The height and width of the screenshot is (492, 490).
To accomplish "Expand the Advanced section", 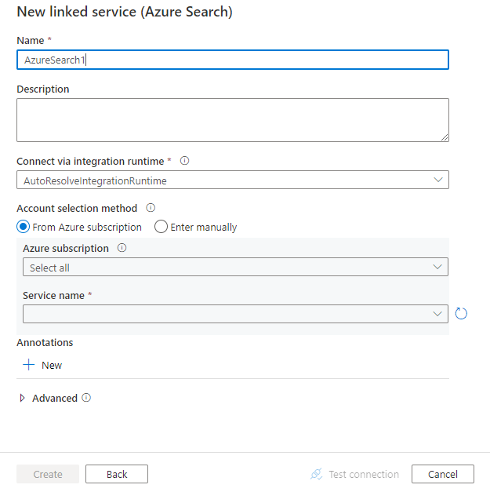I will tap(22, 398).
